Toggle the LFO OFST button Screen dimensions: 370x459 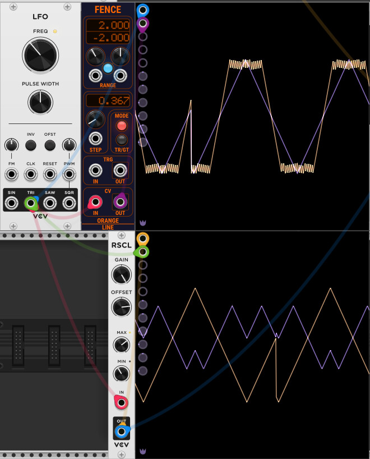coord(50,145)
